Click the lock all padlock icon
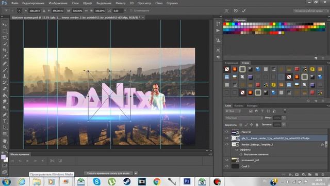 (x=257, y=125)
